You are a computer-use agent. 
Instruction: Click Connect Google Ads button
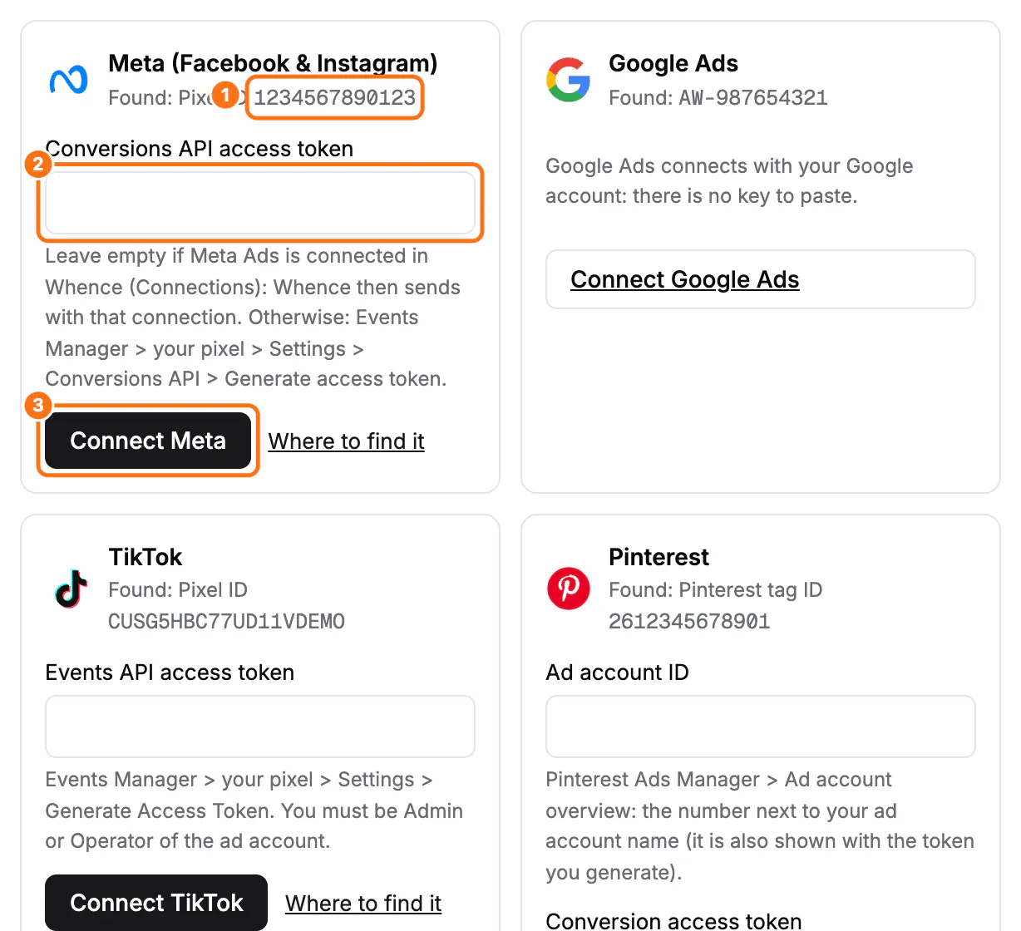point(761,279)
